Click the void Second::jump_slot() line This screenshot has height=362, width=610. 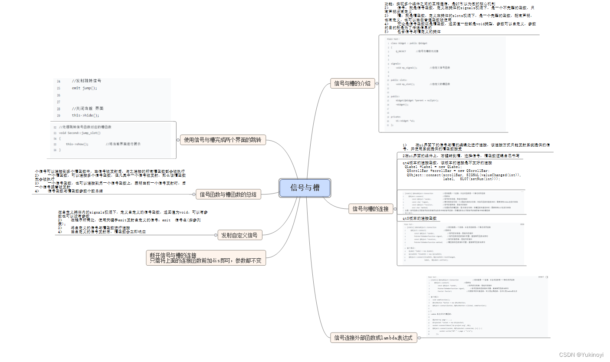coord(80,133)
